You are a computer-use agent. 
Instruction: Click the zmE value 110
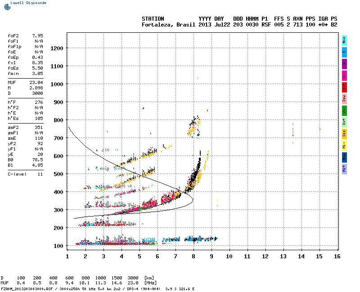[39, 138]
